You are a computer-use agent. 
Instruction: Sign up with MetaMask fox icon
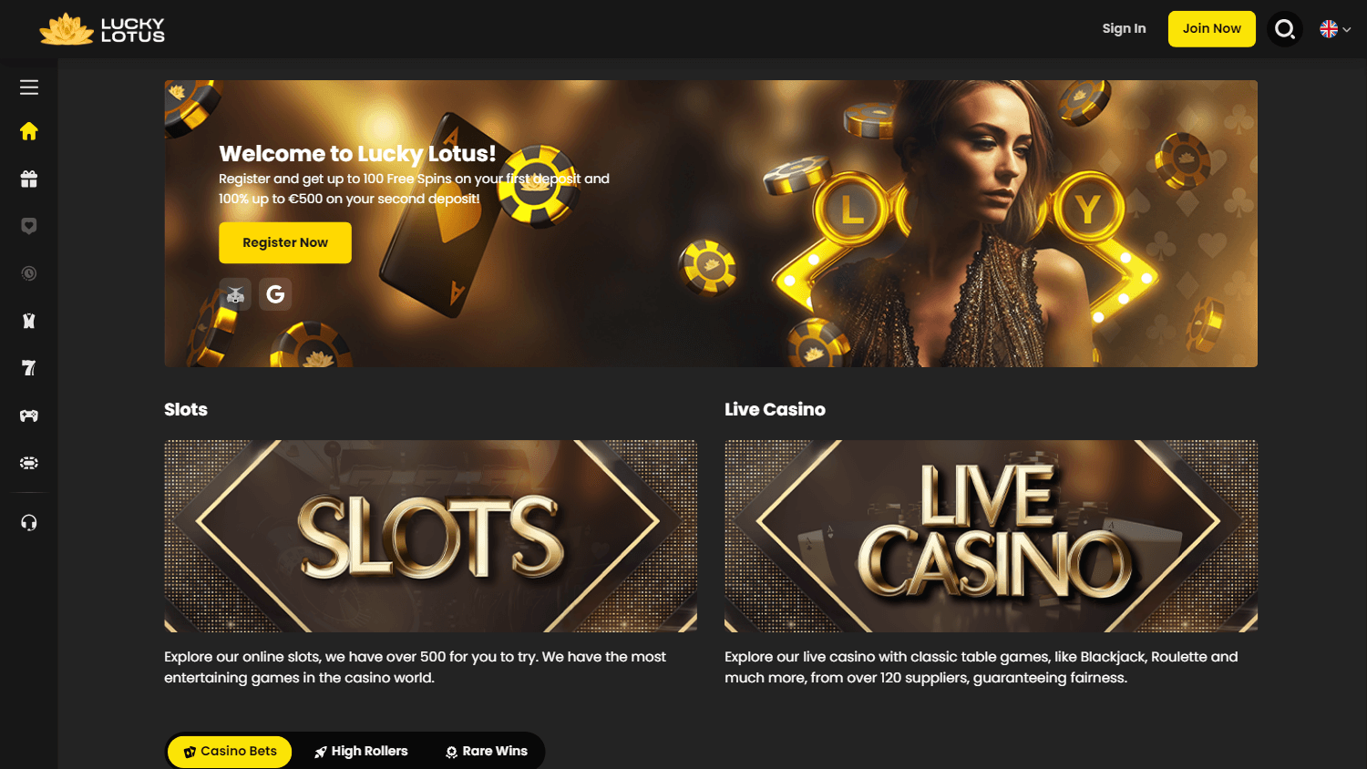tap(235, 294)
